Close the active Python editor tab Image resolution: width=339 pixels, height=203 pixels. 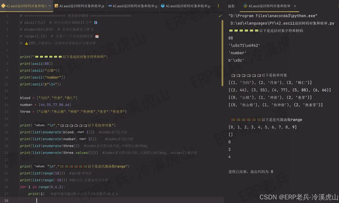pos(50,6)
